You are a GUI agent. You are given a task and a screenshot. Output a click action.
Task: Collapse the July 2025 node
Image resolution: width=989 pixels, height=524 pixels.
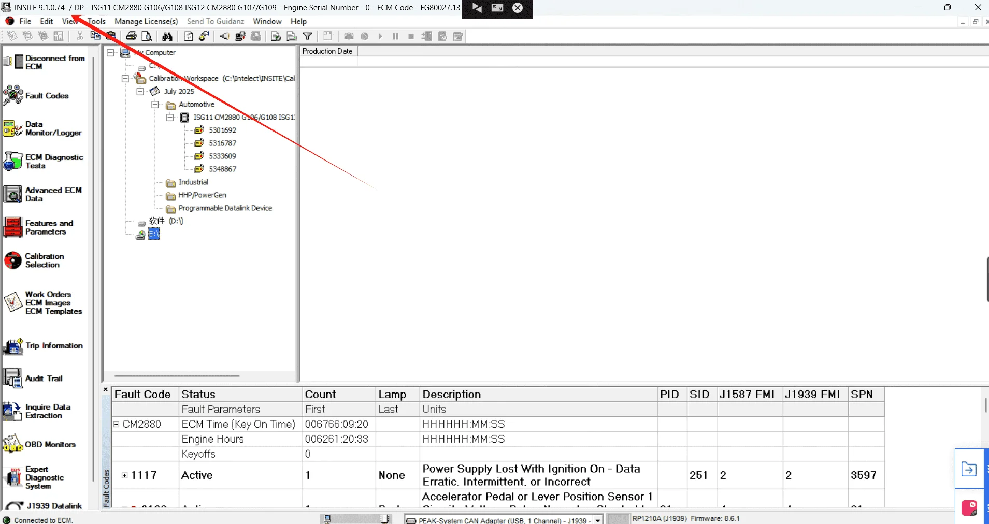click(140, 92)
